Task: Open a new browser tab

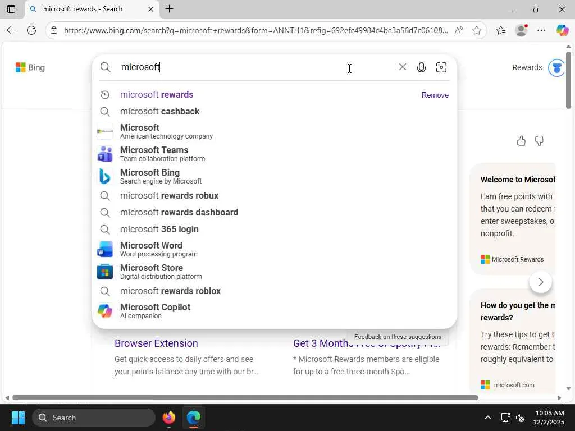Action: [169, 9]
